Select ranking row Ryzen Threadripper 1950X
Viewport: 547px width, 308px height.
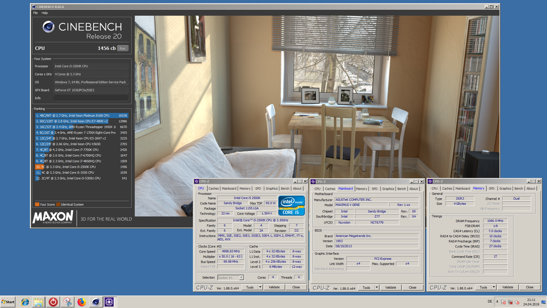[x=81, y=127]
